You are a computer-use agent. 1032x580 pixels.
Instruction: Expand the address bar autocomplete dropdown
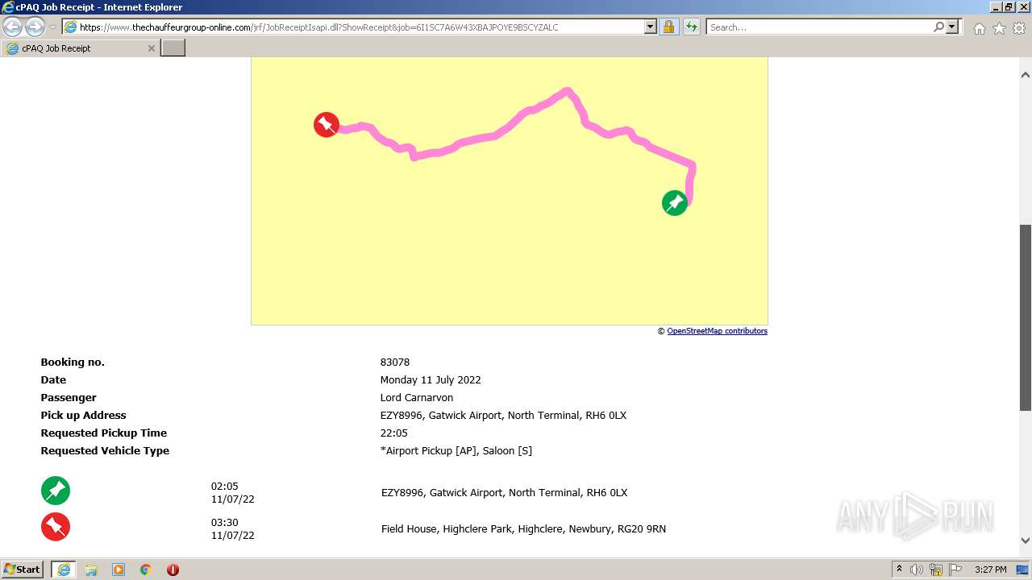click(x=651, y=27)
